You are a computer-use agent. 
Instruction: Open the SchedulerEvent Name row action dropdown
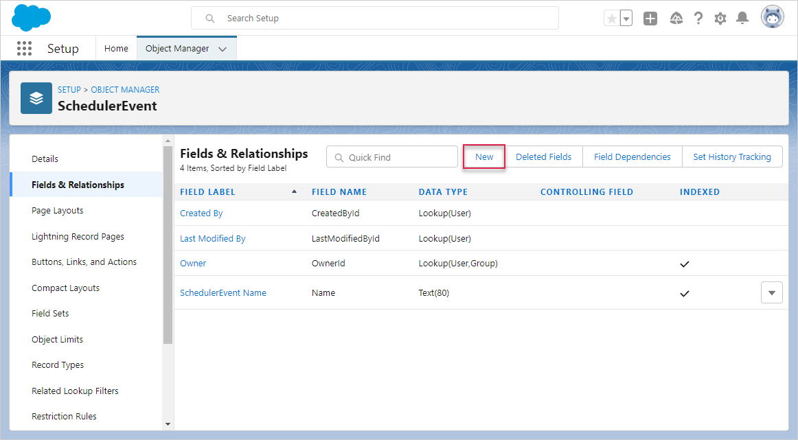pyautogui.click(x=771, y=293)
